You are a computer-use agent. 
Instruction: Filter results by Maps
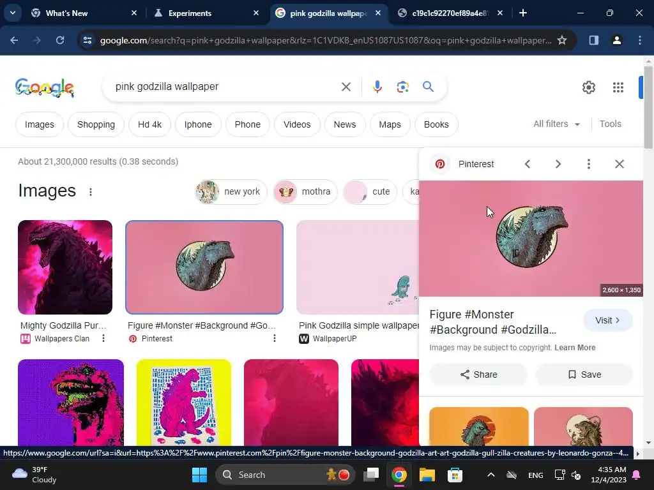click(x=390, y=124)
